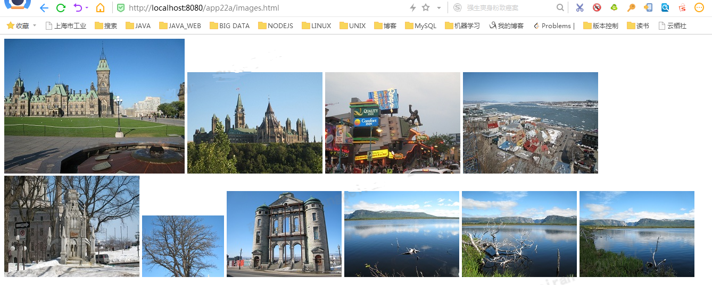Open the scissors screenshot tool
This screenshot has width=712, height=285.
click(x=579, y=7)
